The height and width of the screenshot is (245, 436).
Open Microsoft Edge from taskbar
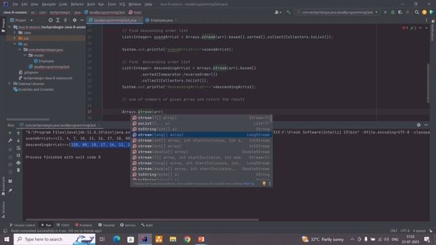click(116, 239)
